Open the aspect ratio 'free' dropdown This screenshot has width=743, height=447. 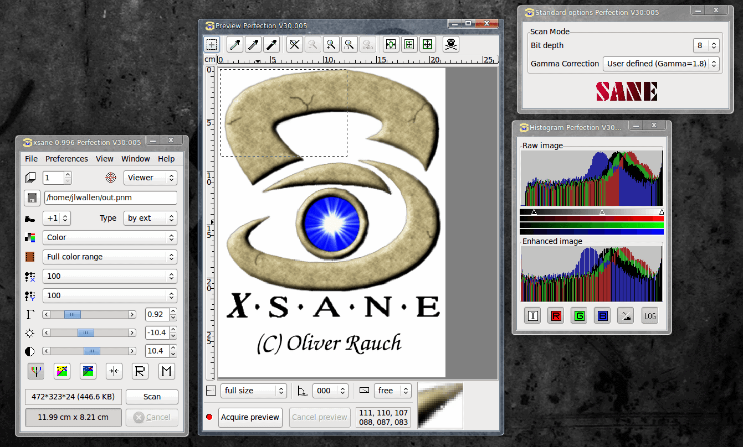(393, 391)
